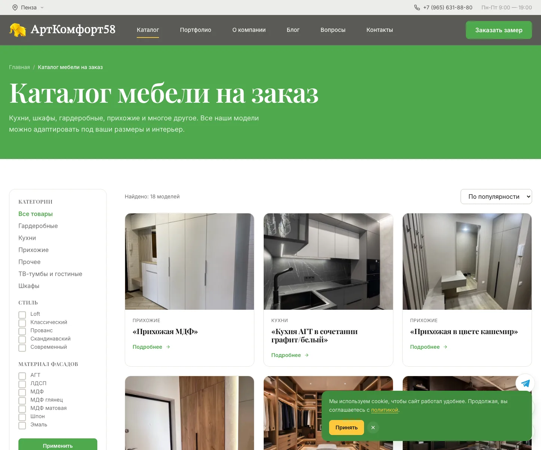541x450 pixels.
Task: Call the +7 (965) 631-88-80 phone link
Action: pyautogui.click(x=448, y=7)
